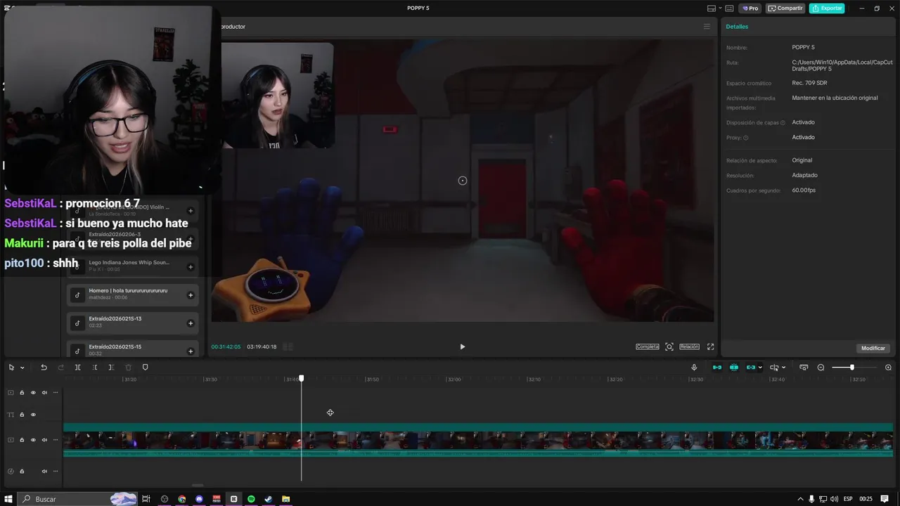The image size is (900, 506).
Task: Click the Info icon beside Proxy label
Action: pyautogui.click(x=746, y=138)
